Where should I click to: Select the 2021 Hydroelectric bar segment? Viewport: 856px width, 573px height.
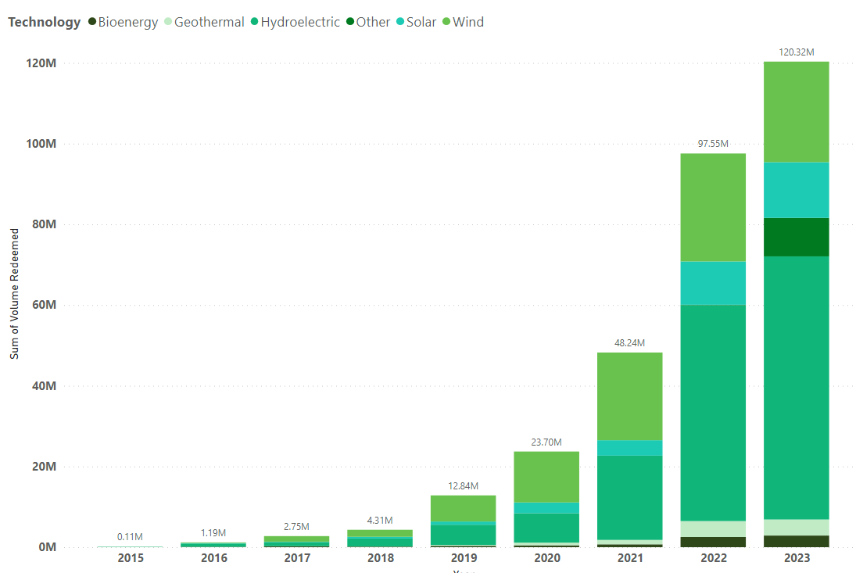(629, 498)
